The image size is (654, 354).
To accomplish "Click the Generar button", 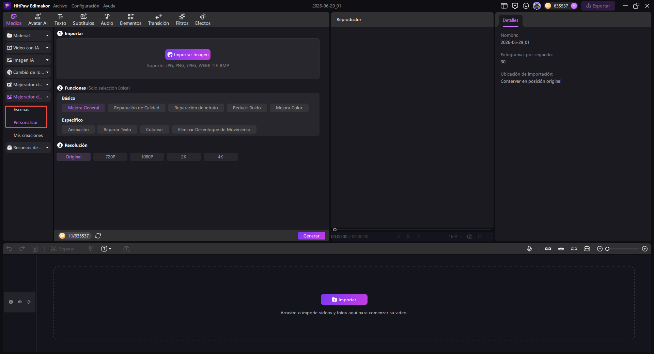I will [x=311, y=236].
